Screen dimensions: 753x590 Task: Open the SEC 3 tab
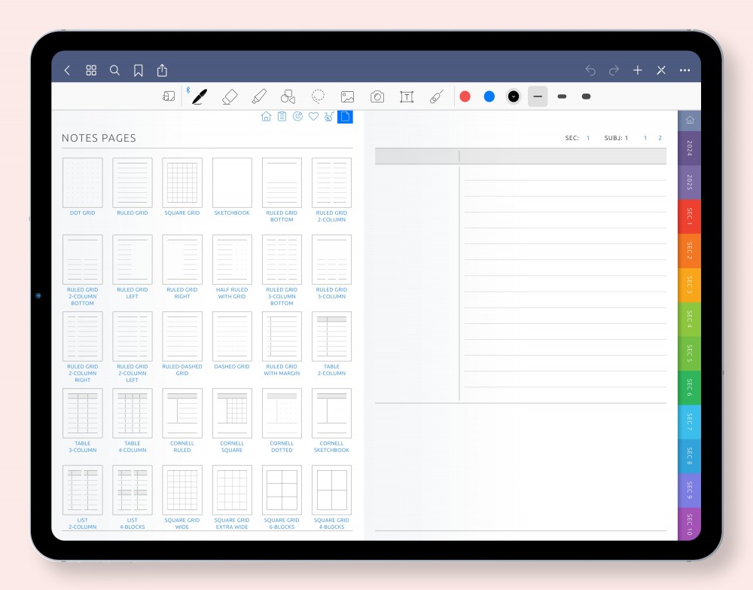(690, 285)
